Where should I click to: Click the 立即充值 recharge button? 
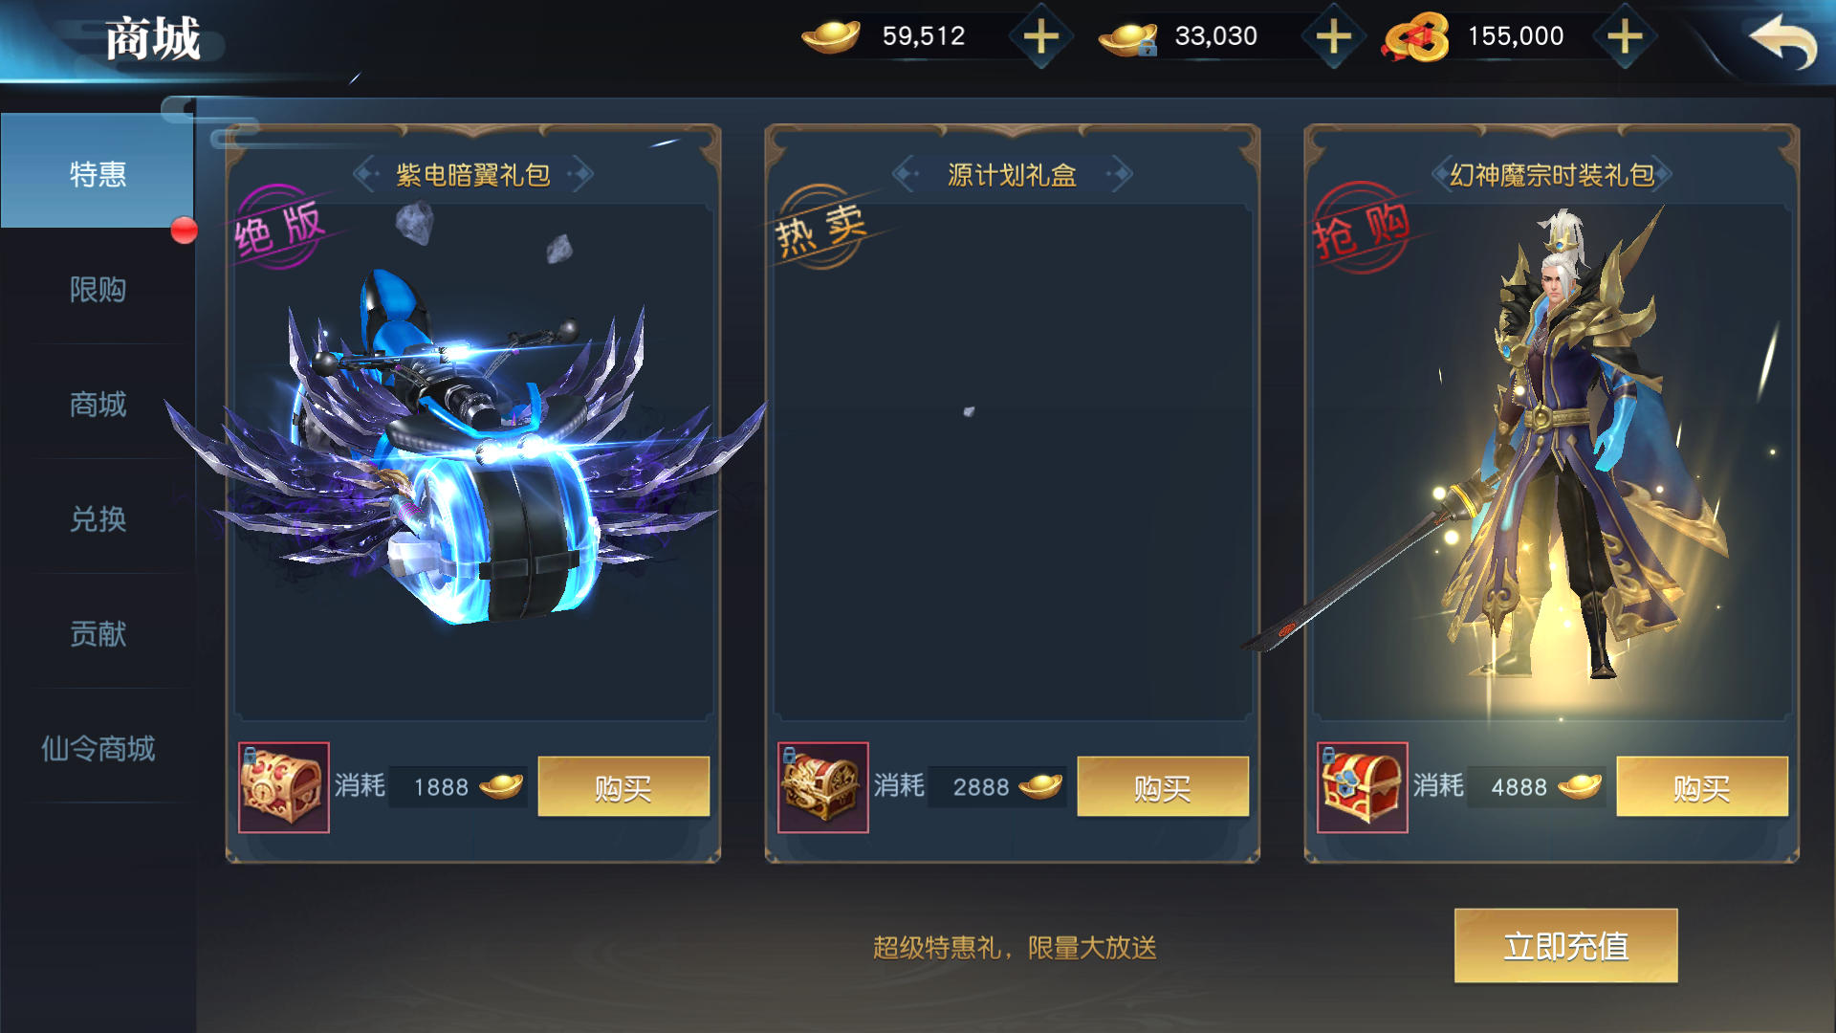1565,946
